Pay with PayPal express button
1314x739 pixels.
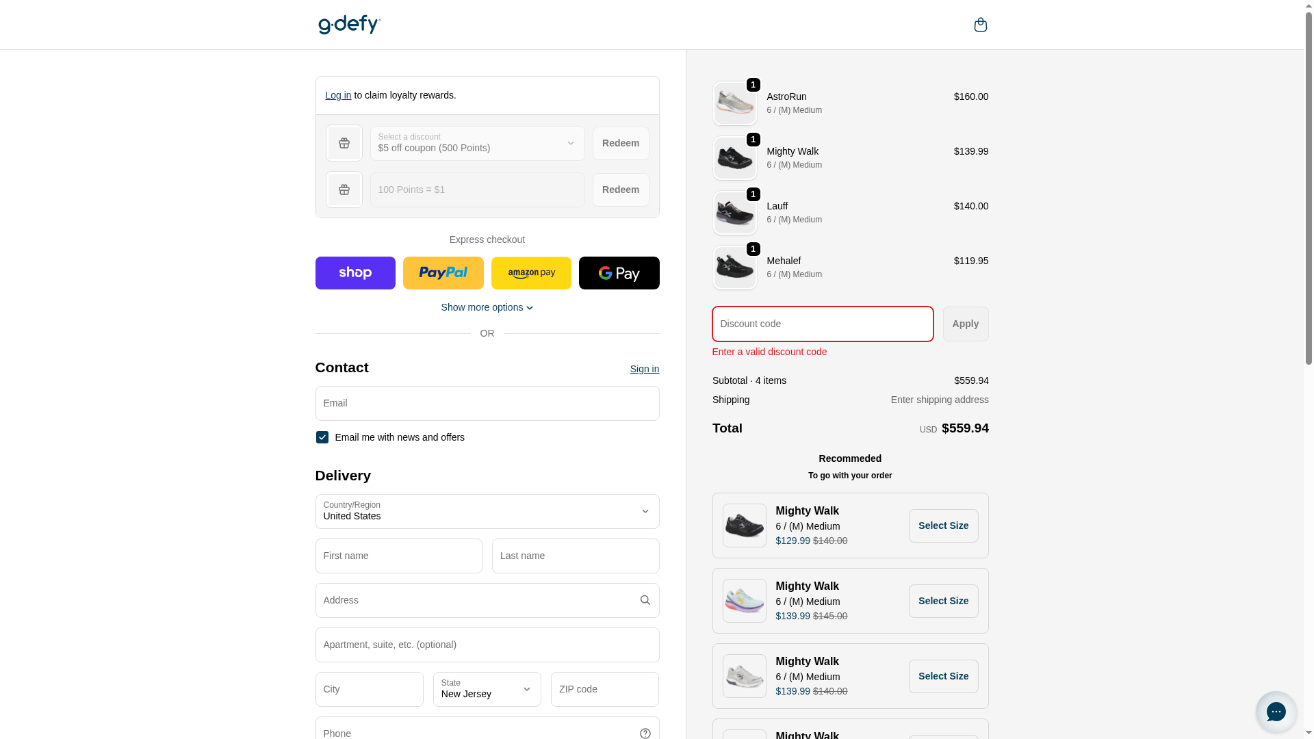pos(443,273)
